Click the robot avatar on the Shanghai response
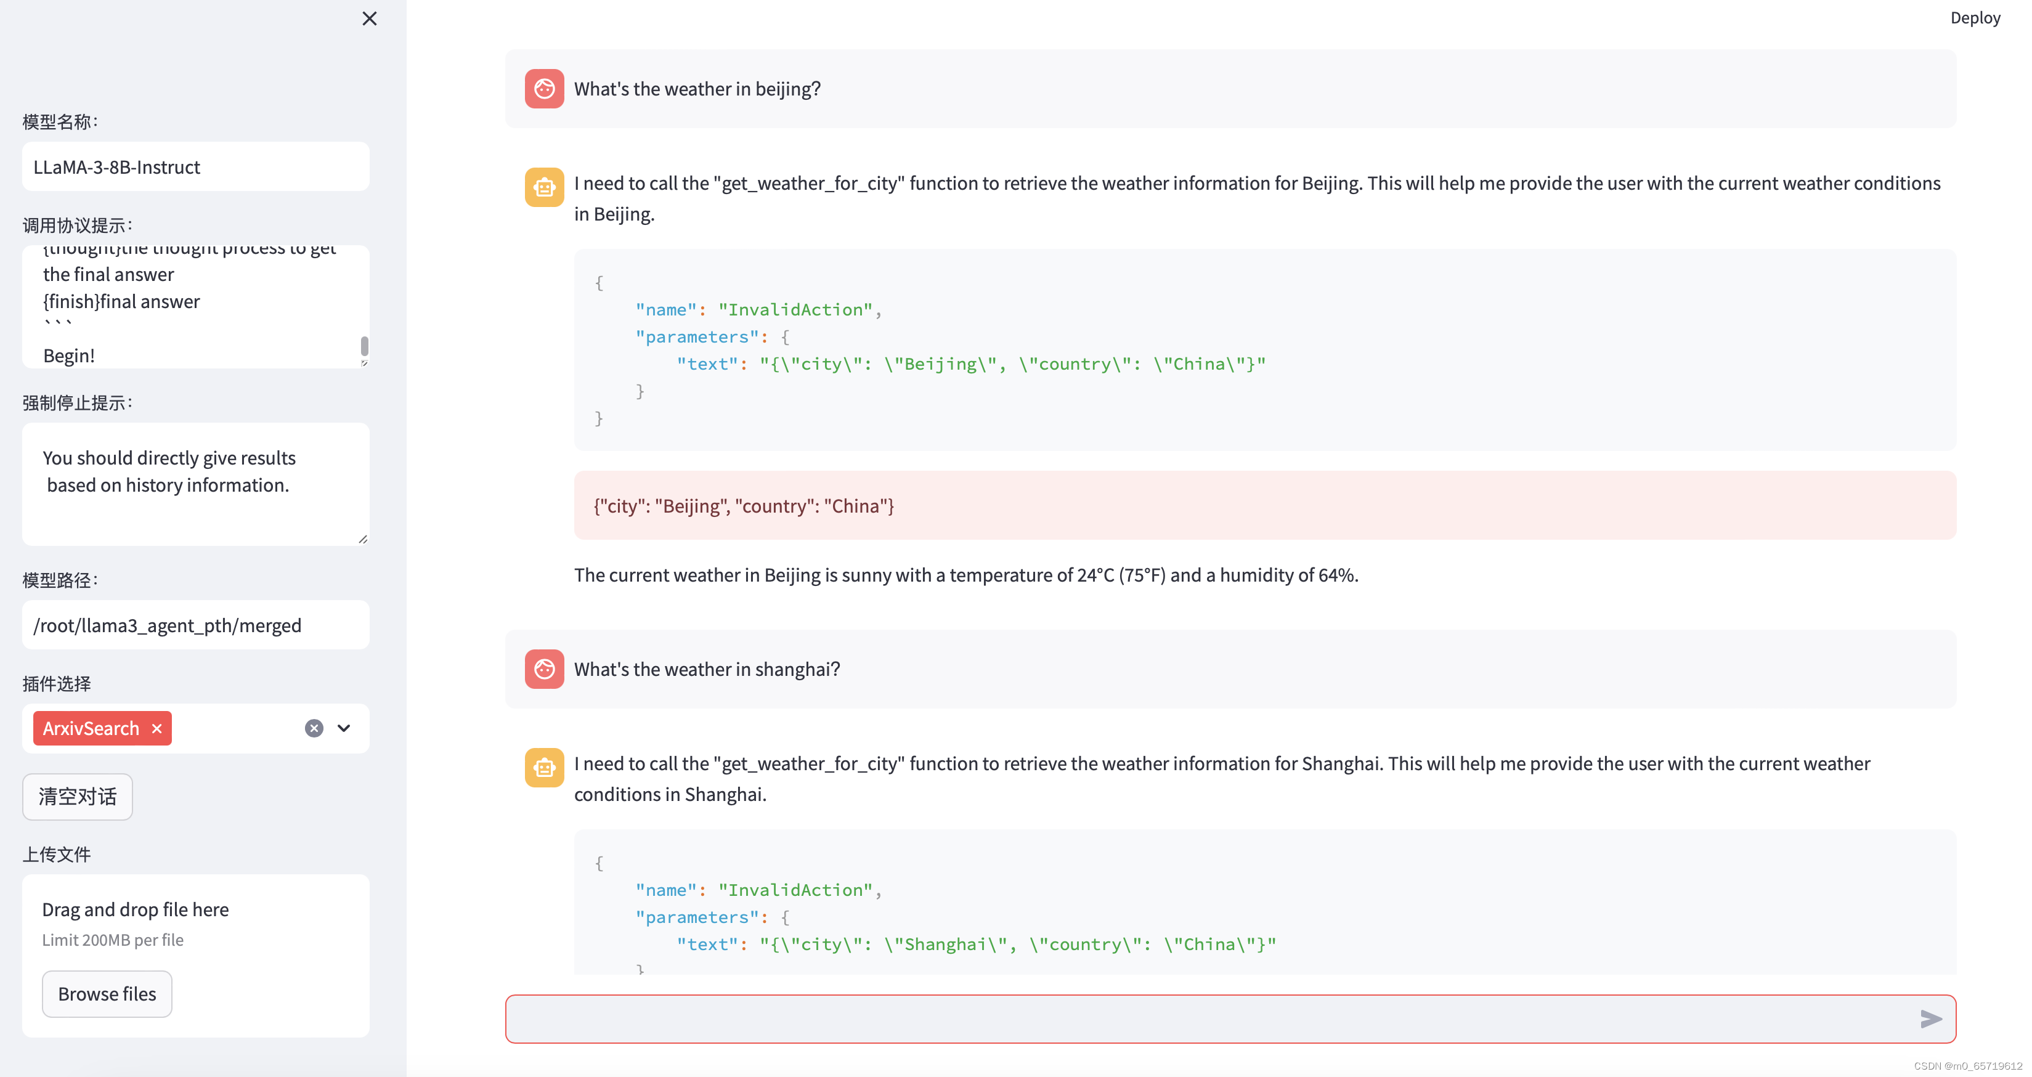Screen dimensions: 2032x1077 (544, 767)
